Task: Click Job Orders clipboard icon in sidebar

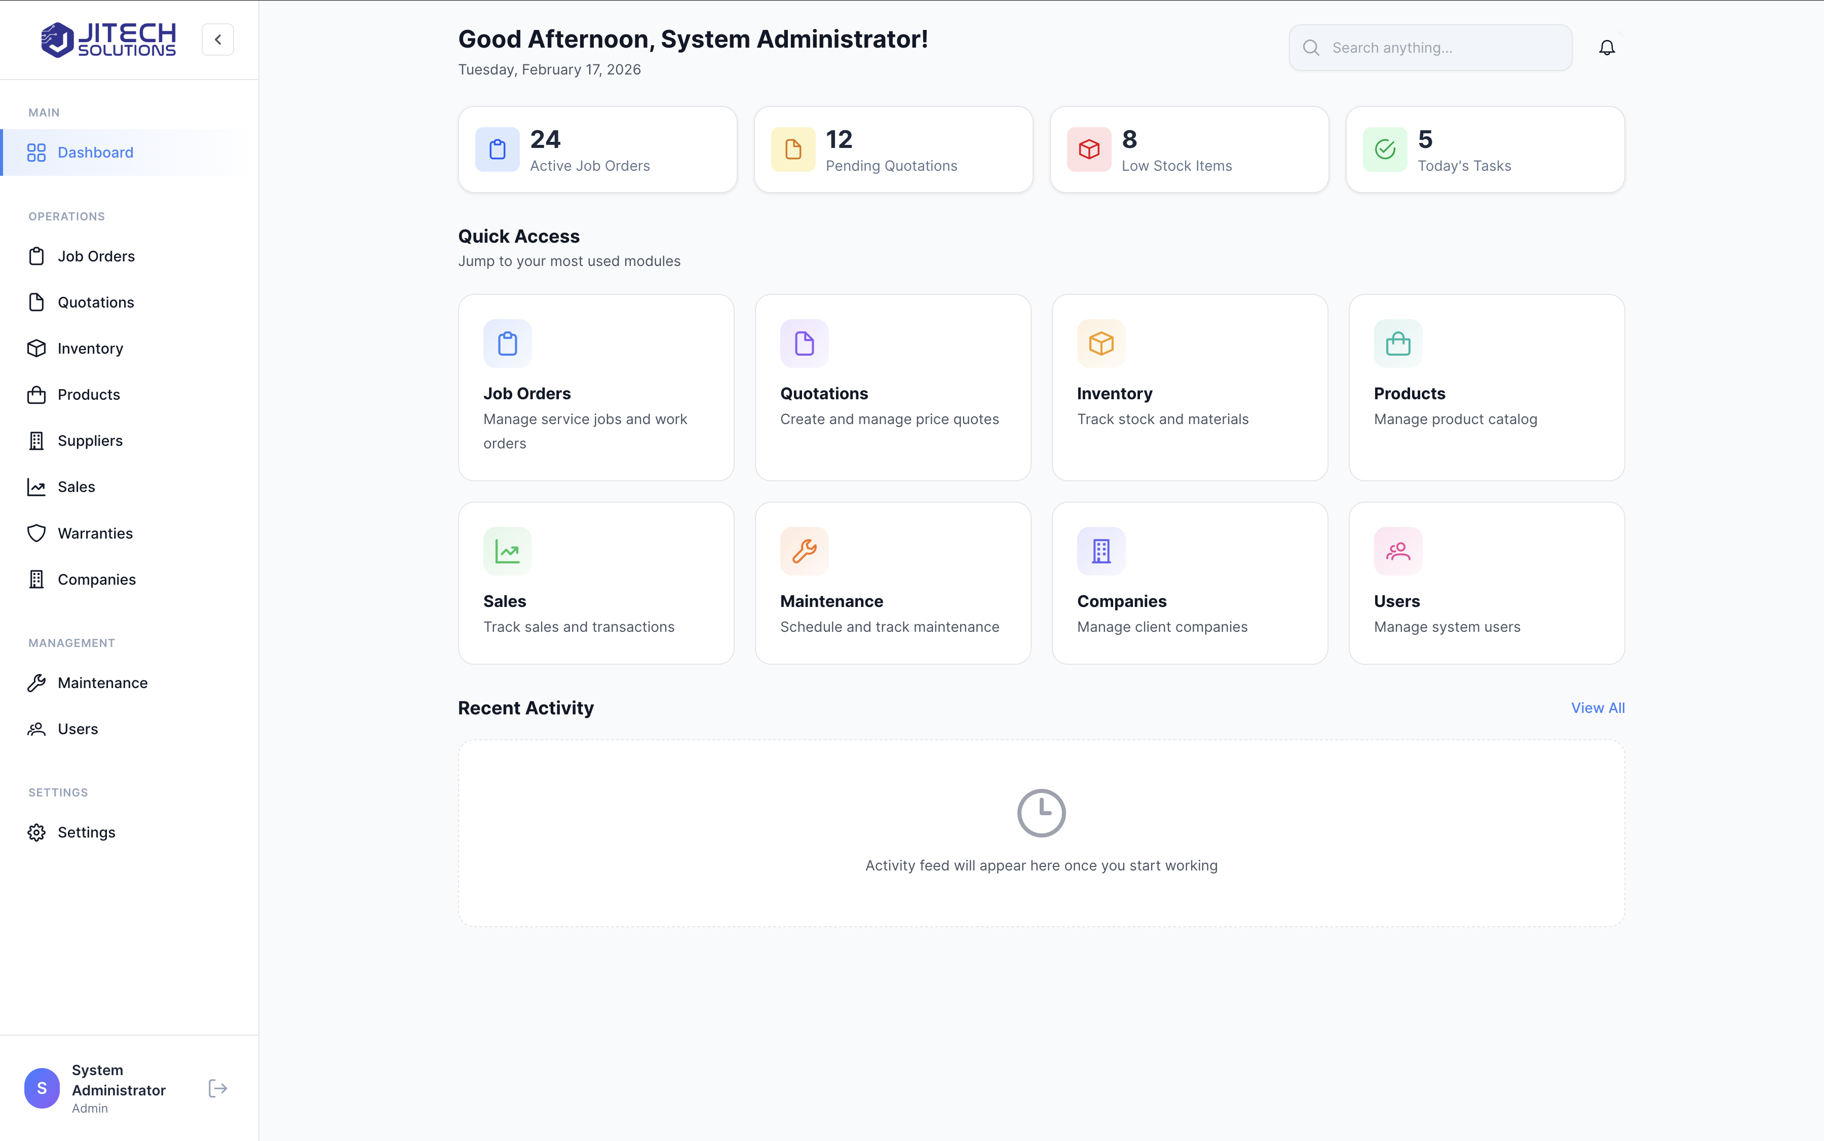Action: click(36, 256)
